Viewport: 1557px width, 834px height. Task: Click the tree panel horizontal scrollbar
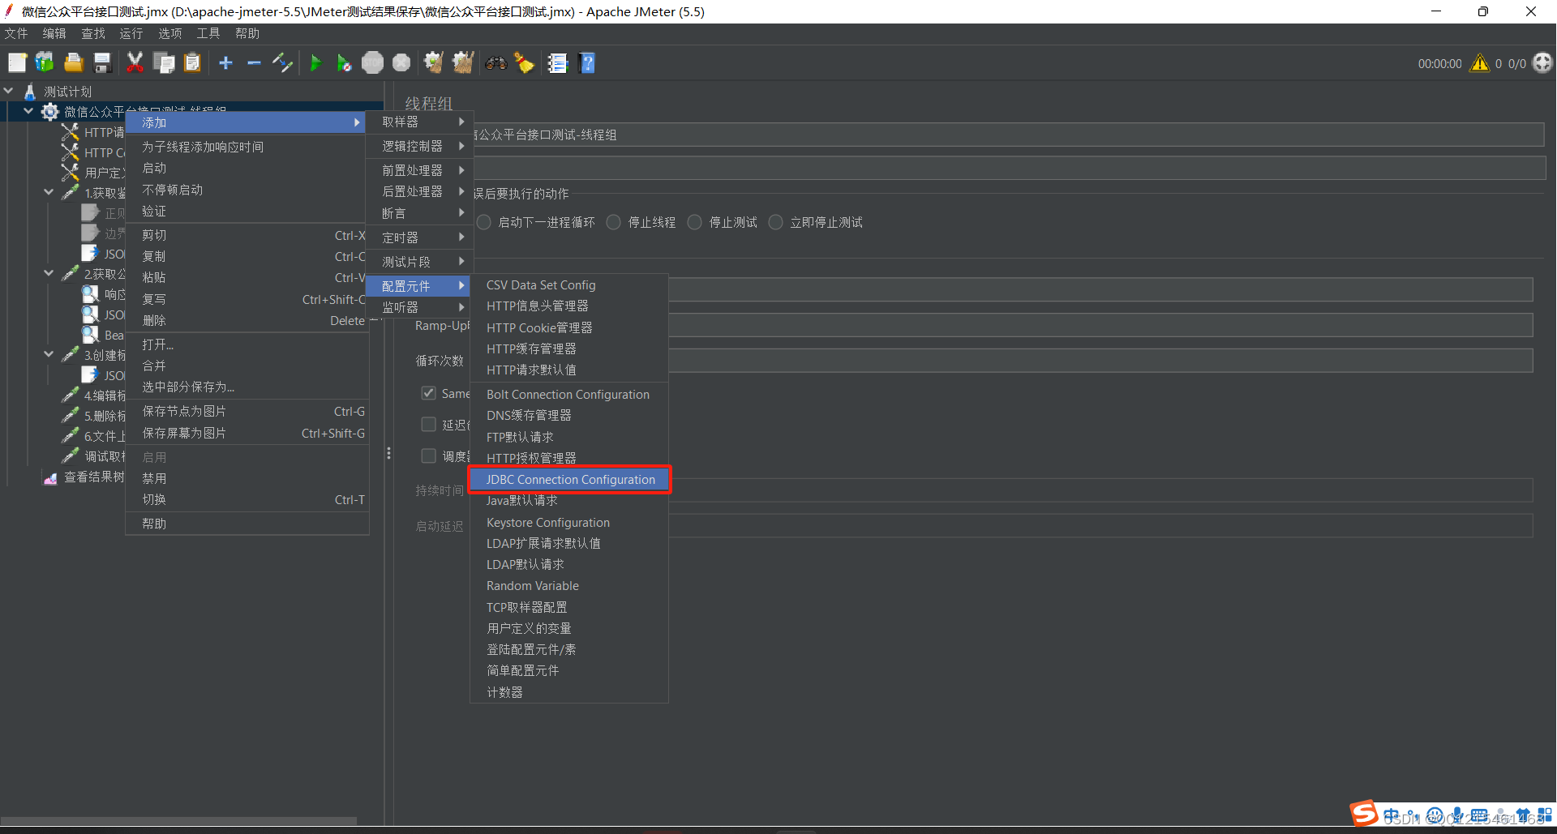(178, 820)
